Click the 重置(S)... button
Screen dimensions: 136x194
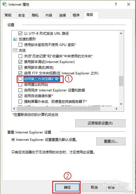pyautogui.click(x=111, y=141)
